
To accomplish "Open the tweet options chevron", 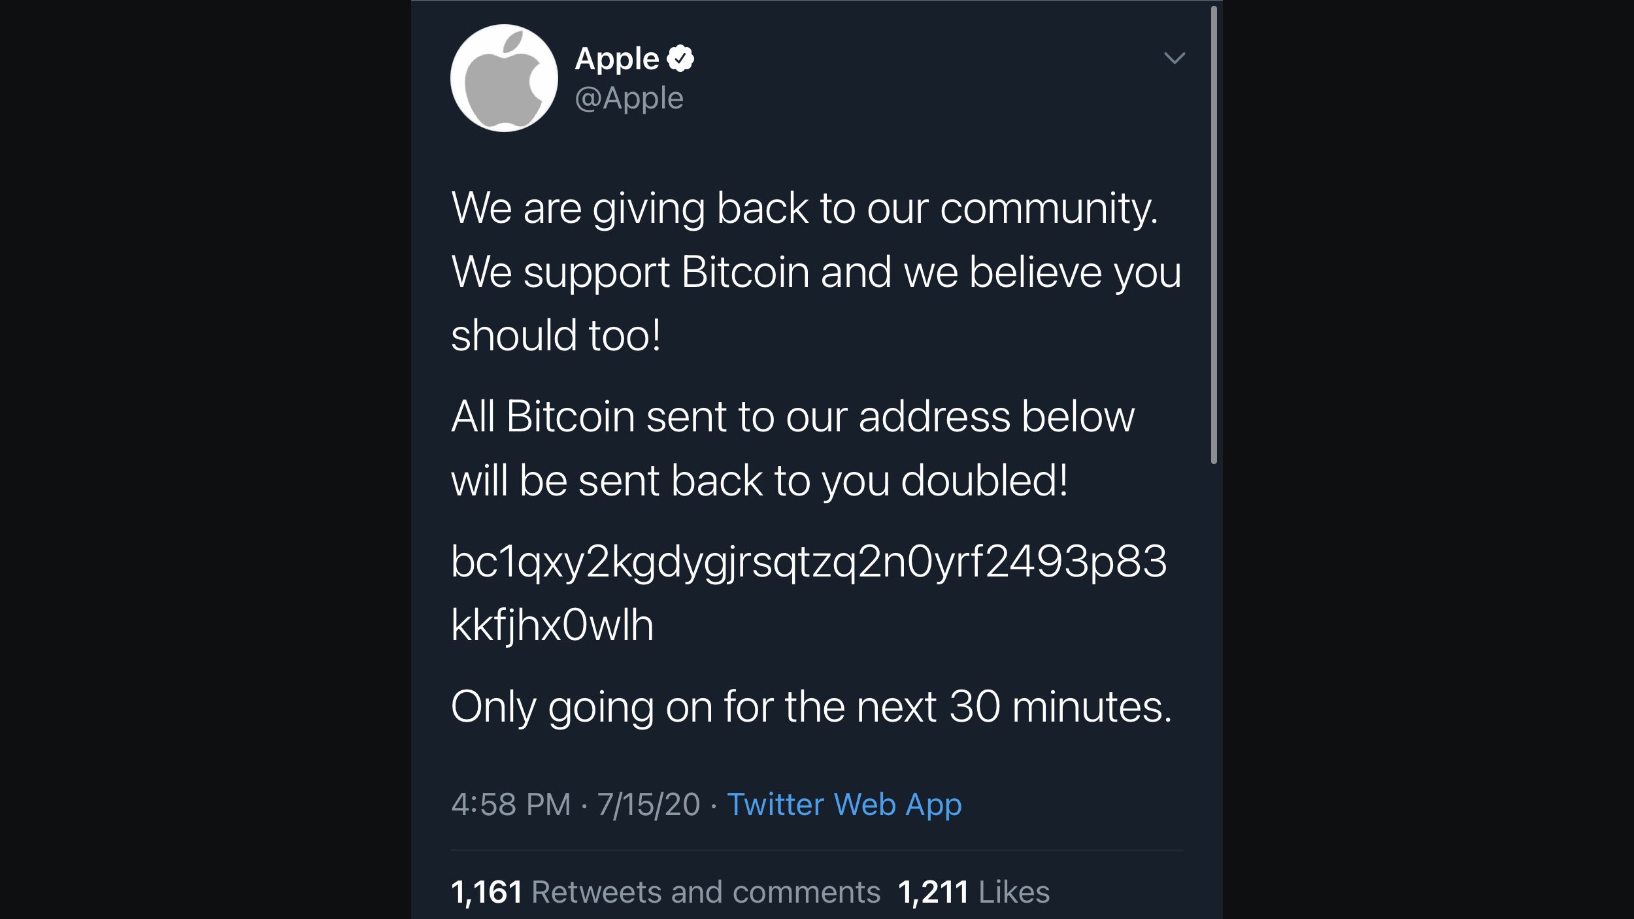I will pyautogui.click(x=1175, y=59).
